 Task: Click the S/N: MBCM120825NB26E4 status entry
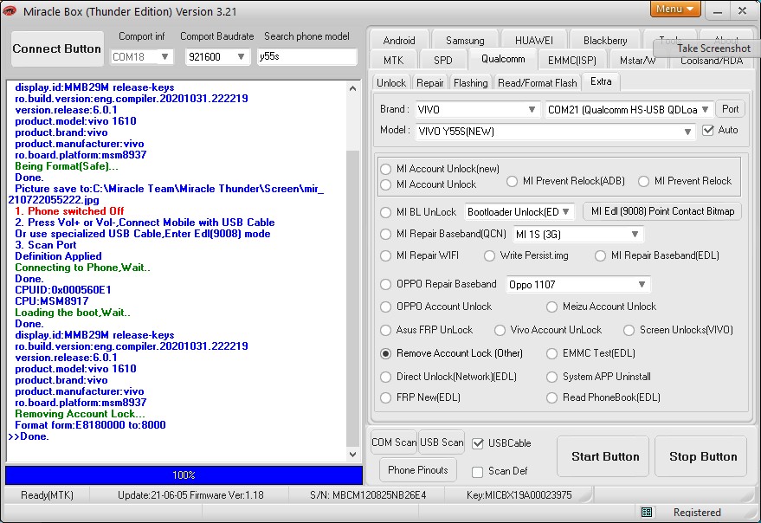368,495
